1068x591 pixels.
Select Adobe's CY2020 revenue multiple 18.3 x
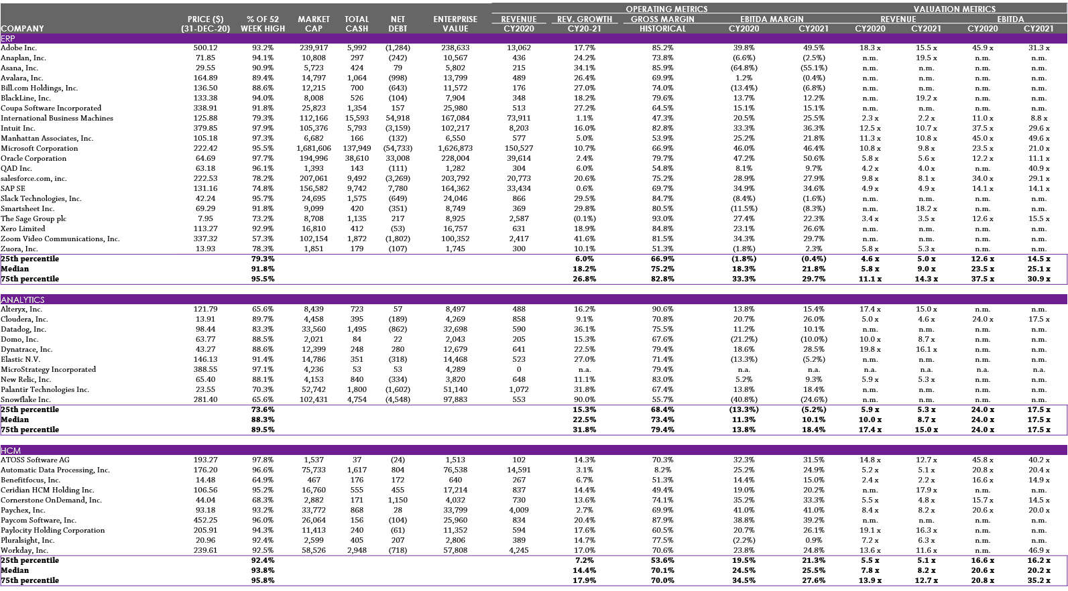point(870,48)
